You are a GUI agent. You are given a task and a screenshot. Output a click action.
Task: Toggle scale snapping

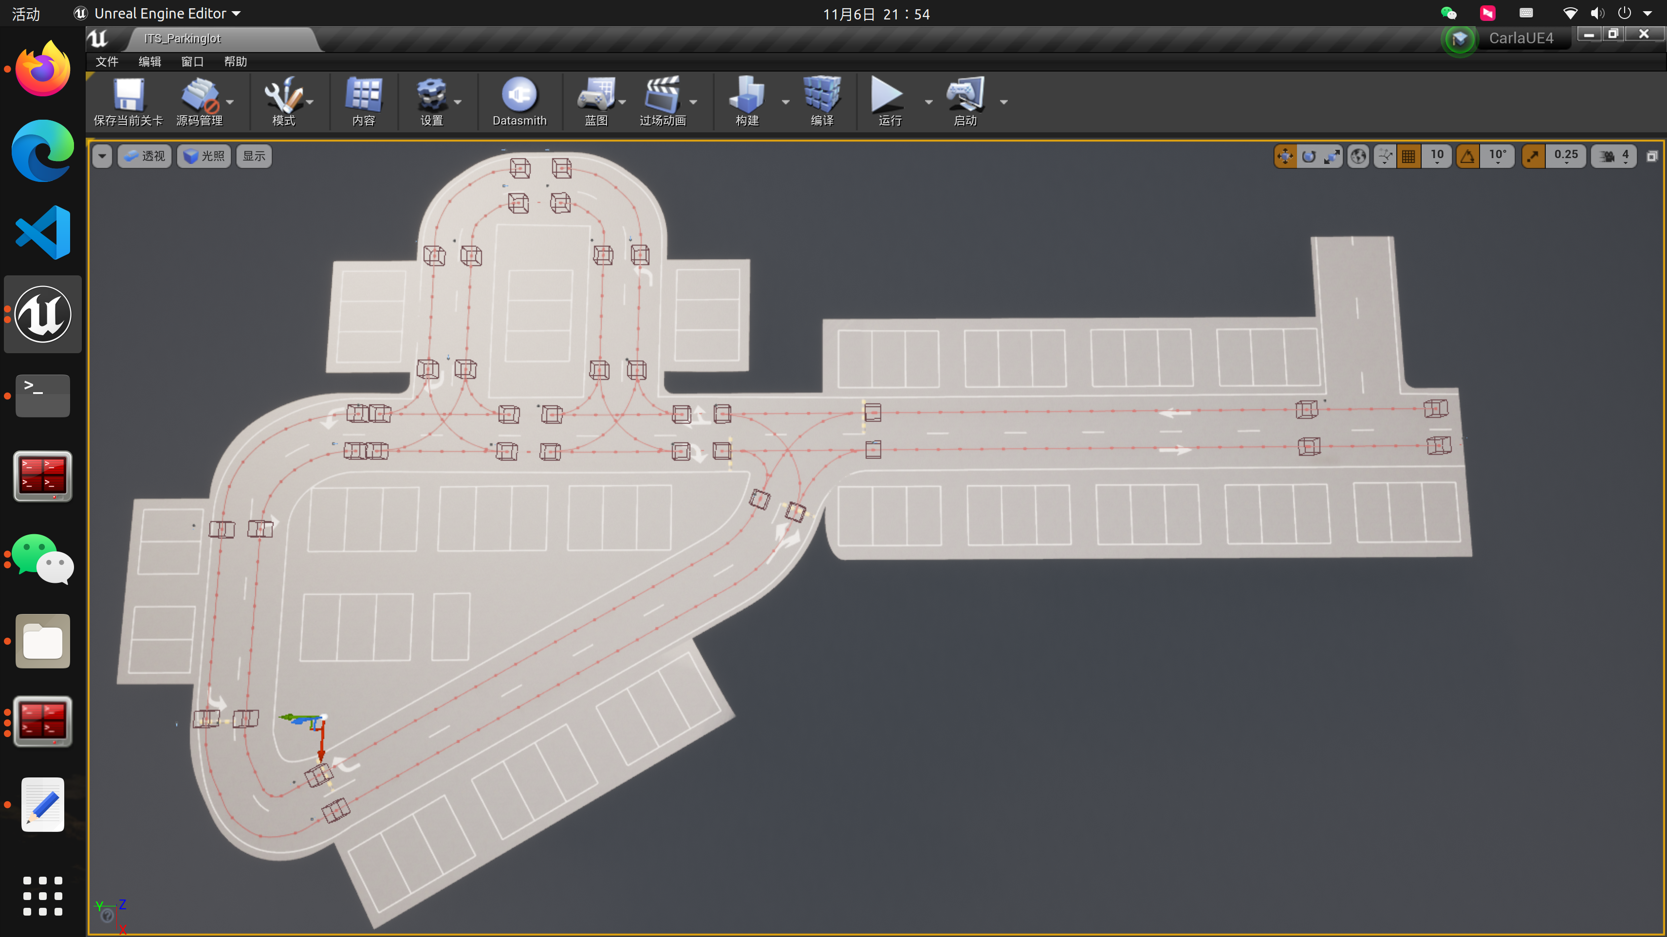1533,157
